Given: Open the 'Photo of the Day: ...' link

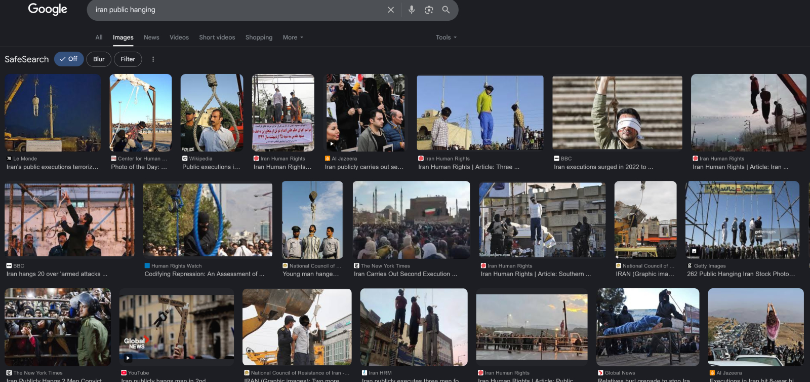Looking at the screenshot, I should pos(139,167).
